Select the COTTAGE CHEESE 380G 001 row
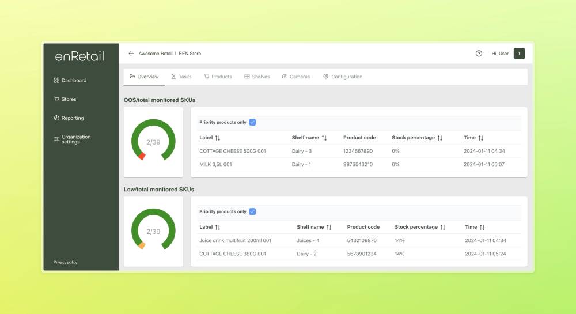 tap(359, 254)
